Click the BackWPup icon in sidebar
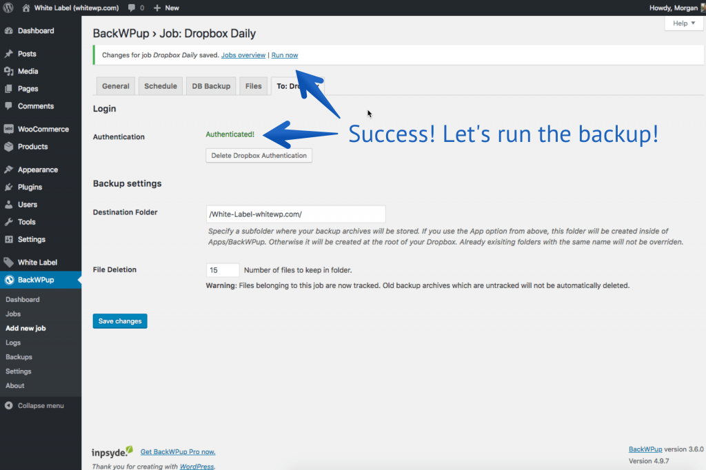The image size is (706, 470). click(x=9, y=280)
